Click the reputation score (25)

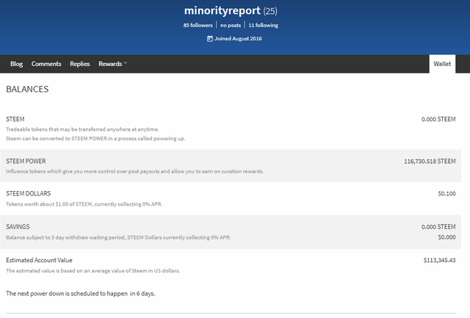click(x=270, y=12)
